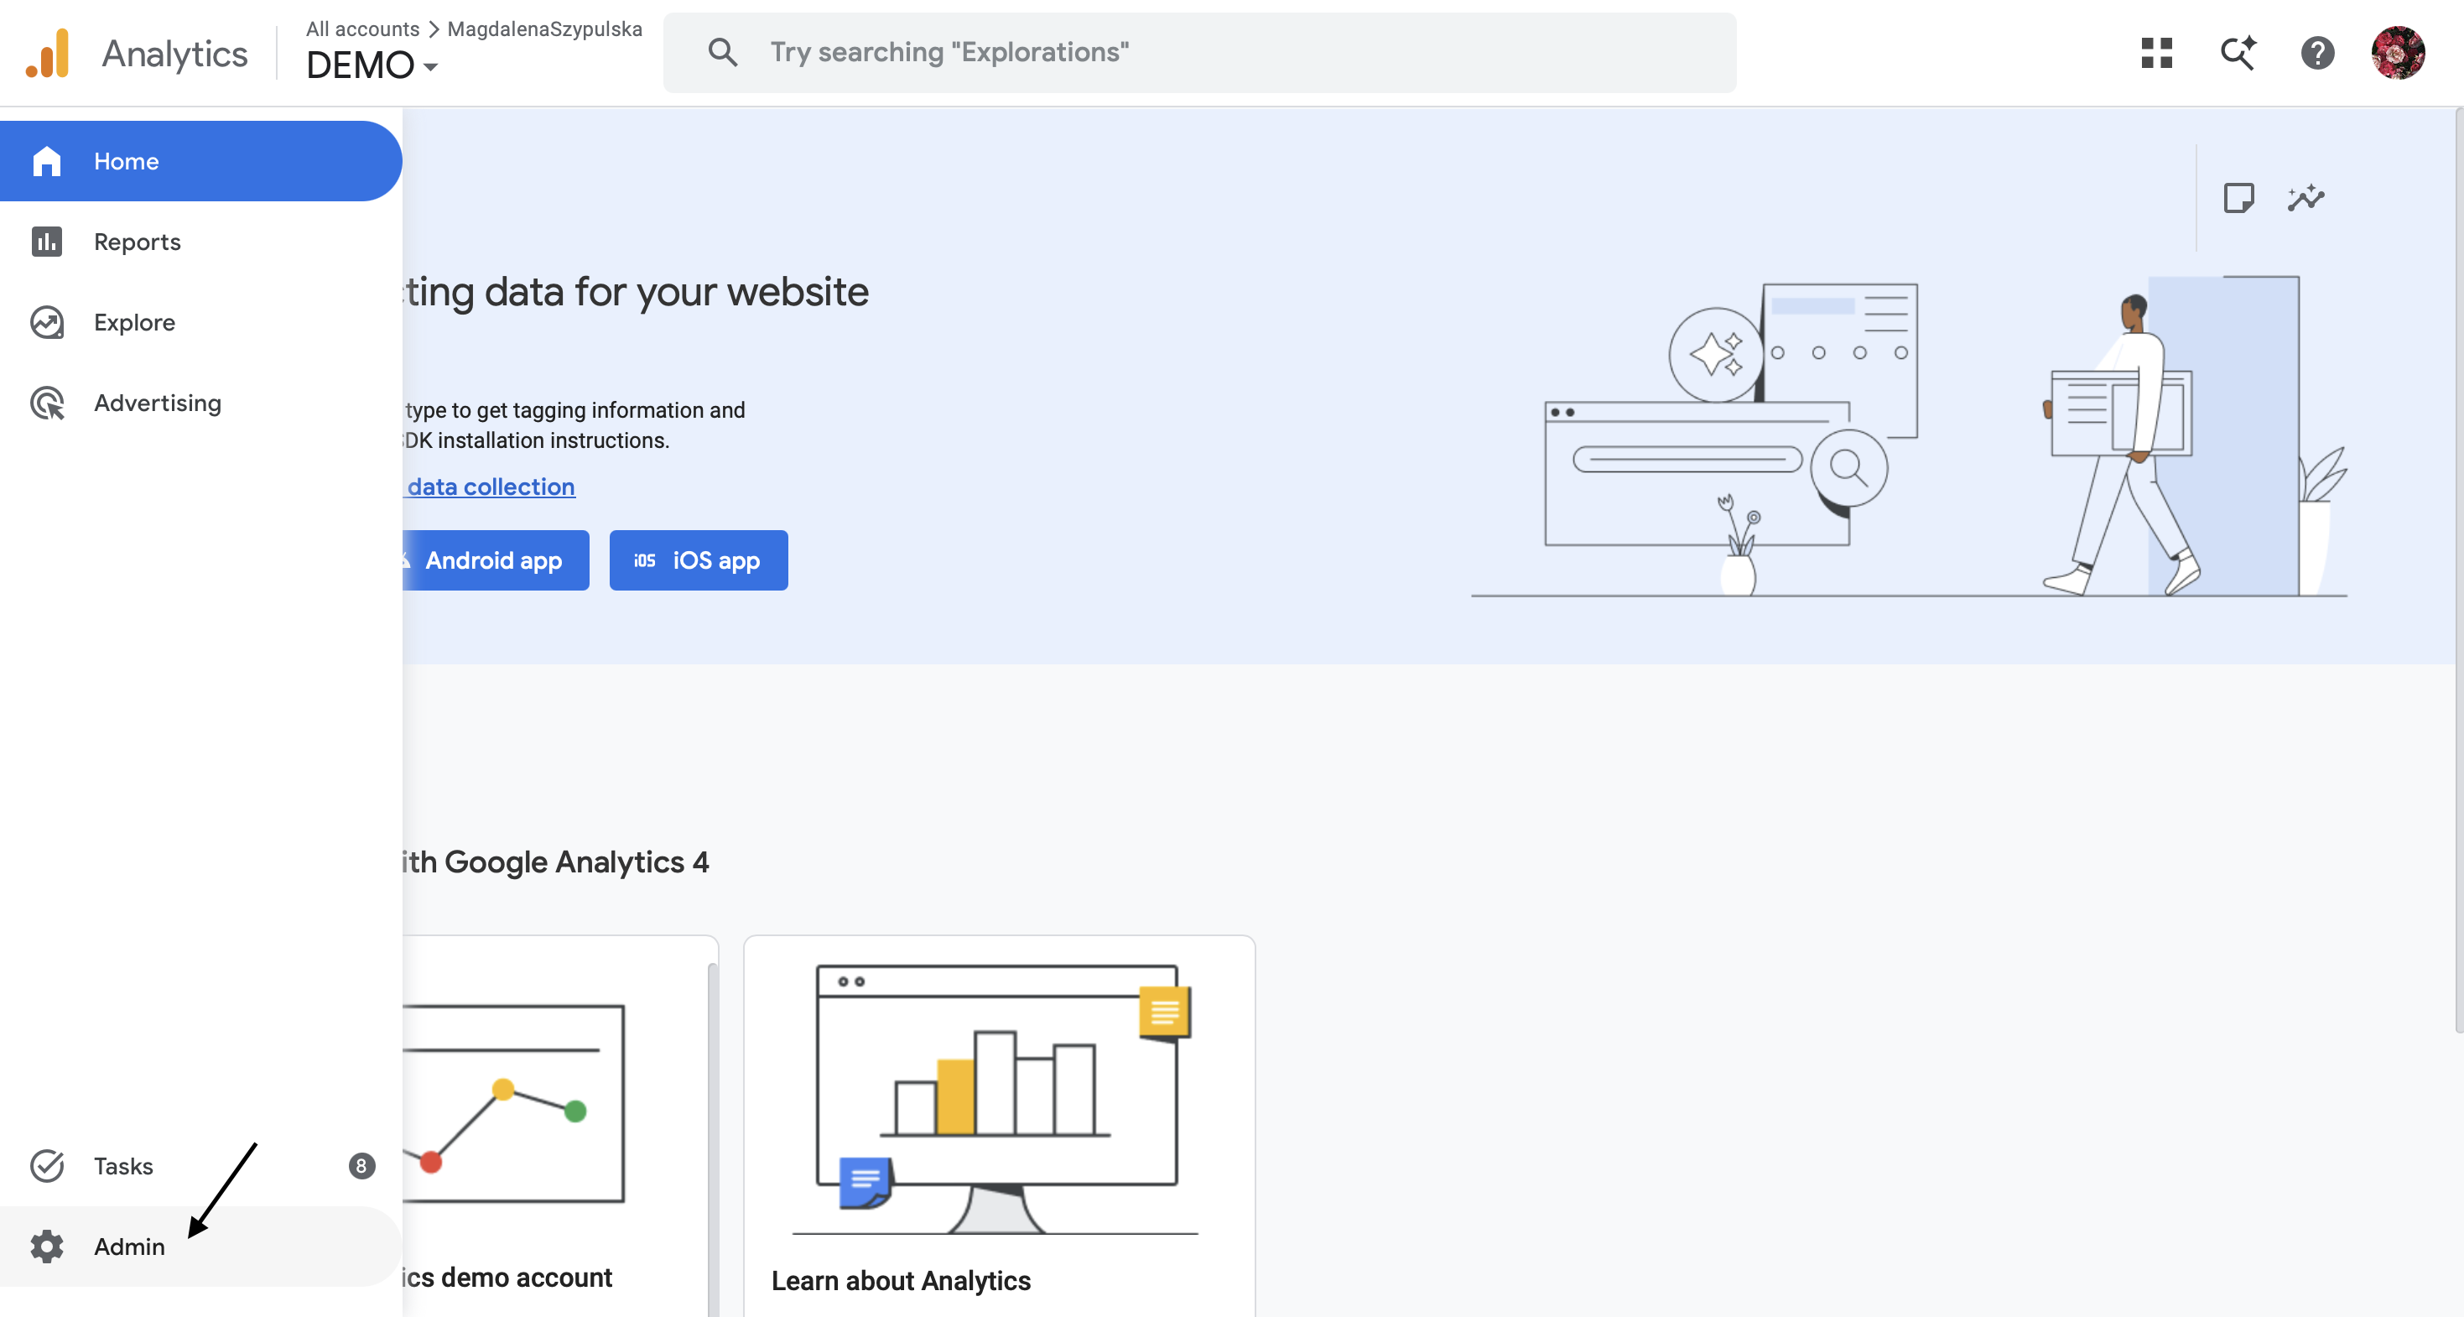Click the "Learn about Analytics" card title
The image size is (2464, 1317).
[901, 1280]
